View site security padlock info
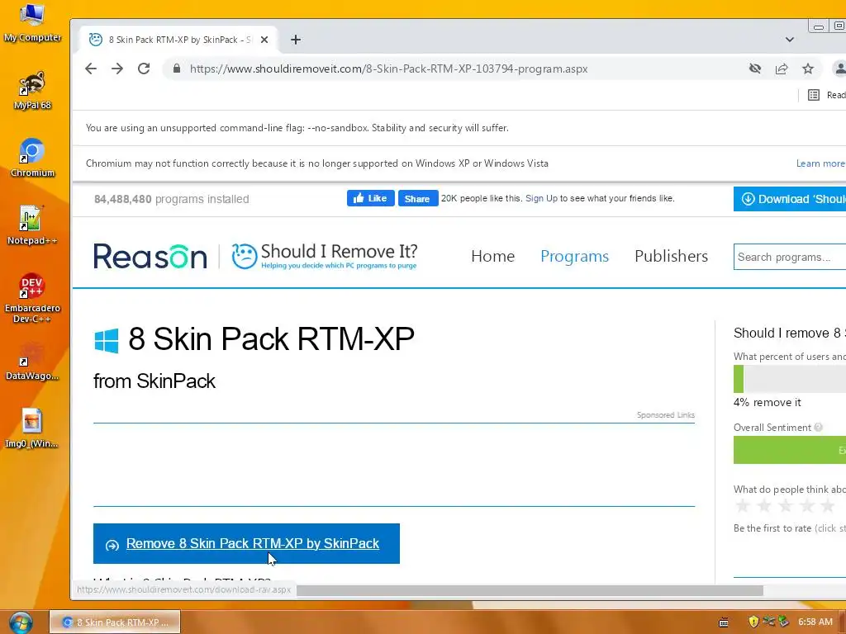 click(177, 69)
